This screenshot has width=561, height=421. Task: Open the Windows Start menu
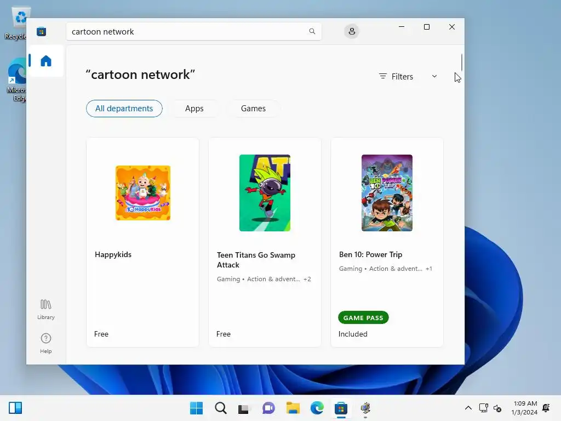[196, 408]
